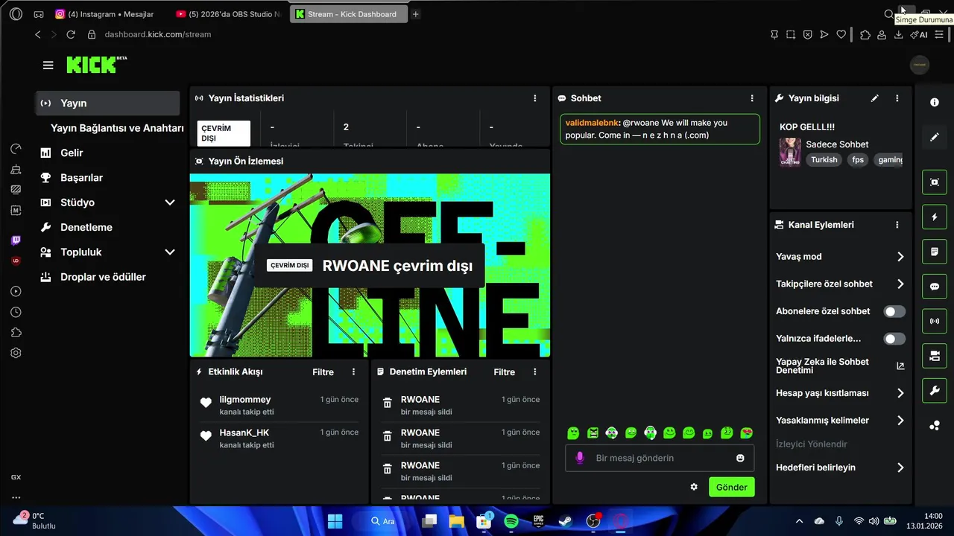Open Hesap yaşı kısıtlaması arrow
The image size is (954, 536).
900,393
